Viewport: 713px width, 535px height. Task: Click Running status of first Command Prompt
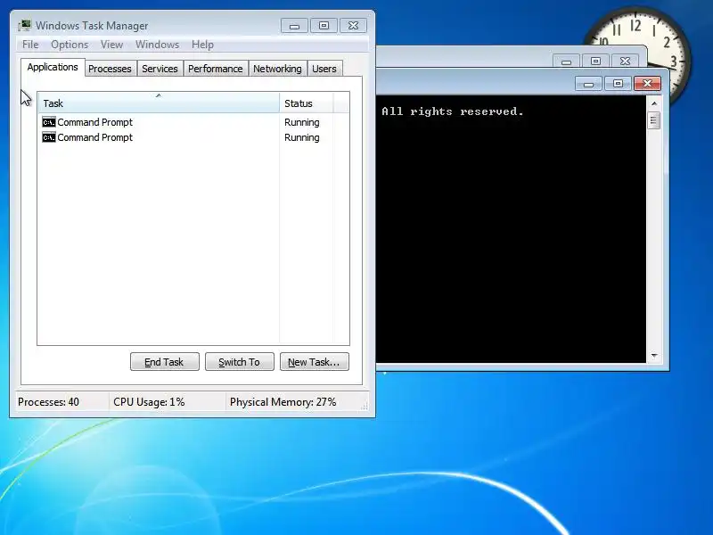(302, 122)
